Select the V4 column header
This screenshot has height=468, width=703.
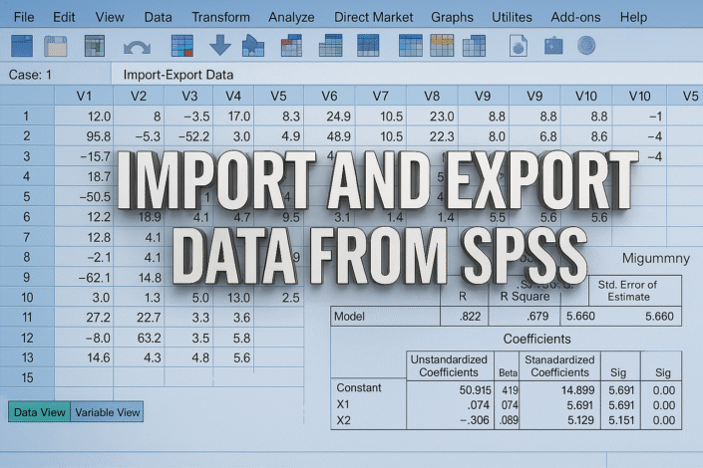(x=233, y=96)
